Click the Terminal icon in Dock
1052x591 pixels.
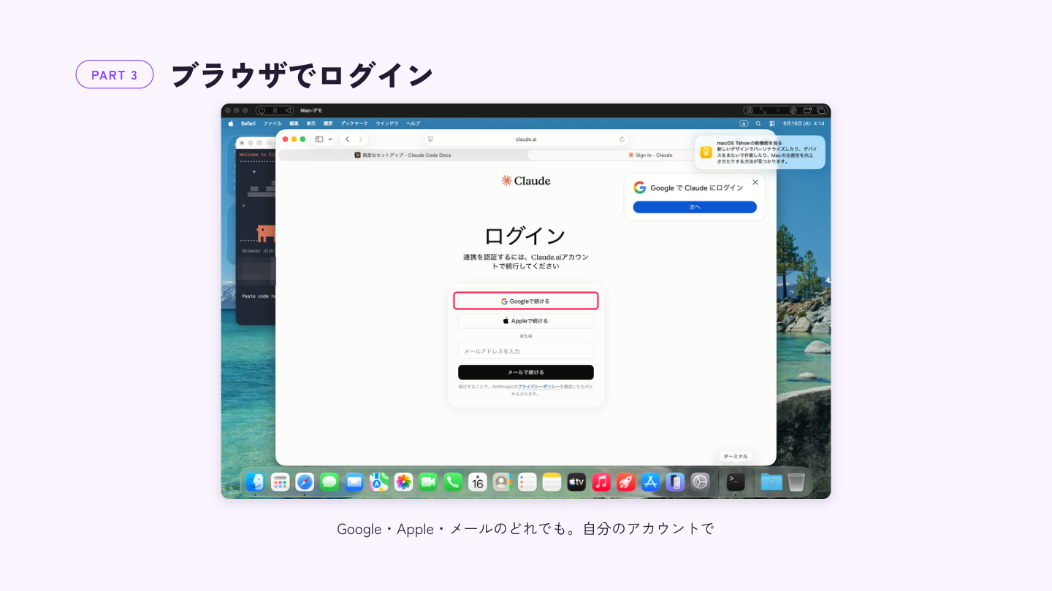736,482
